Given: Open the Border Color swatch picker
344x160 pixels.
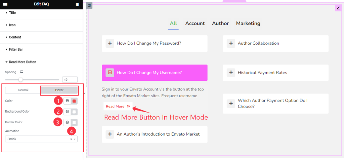Looking at the screenshot, I should click(74, 123).
